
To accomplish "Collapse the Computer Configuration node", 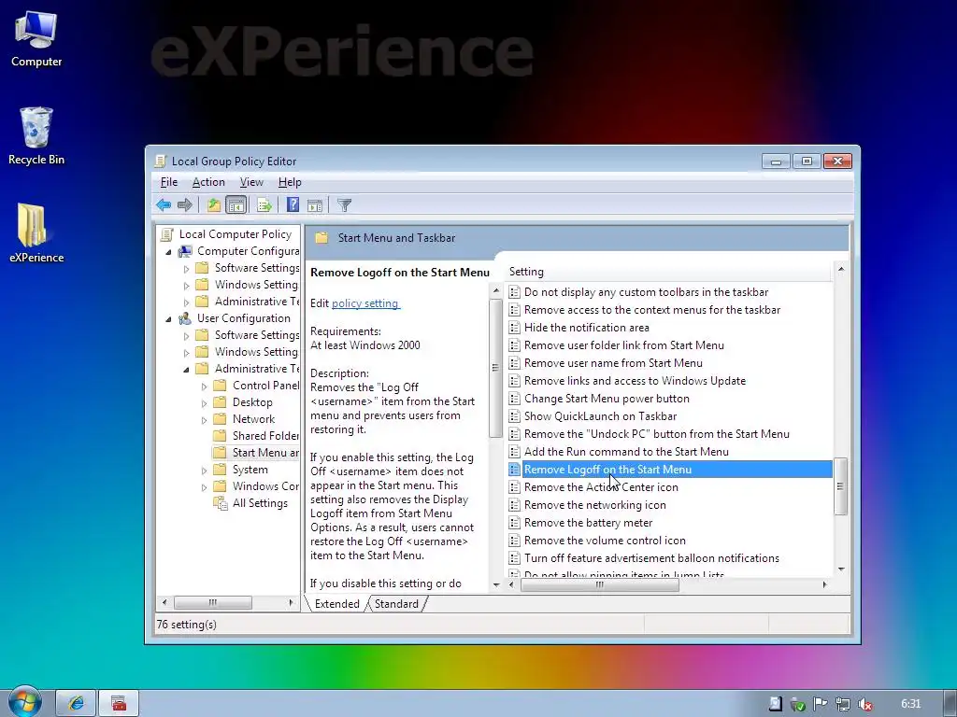I will (x=168, y=252).
